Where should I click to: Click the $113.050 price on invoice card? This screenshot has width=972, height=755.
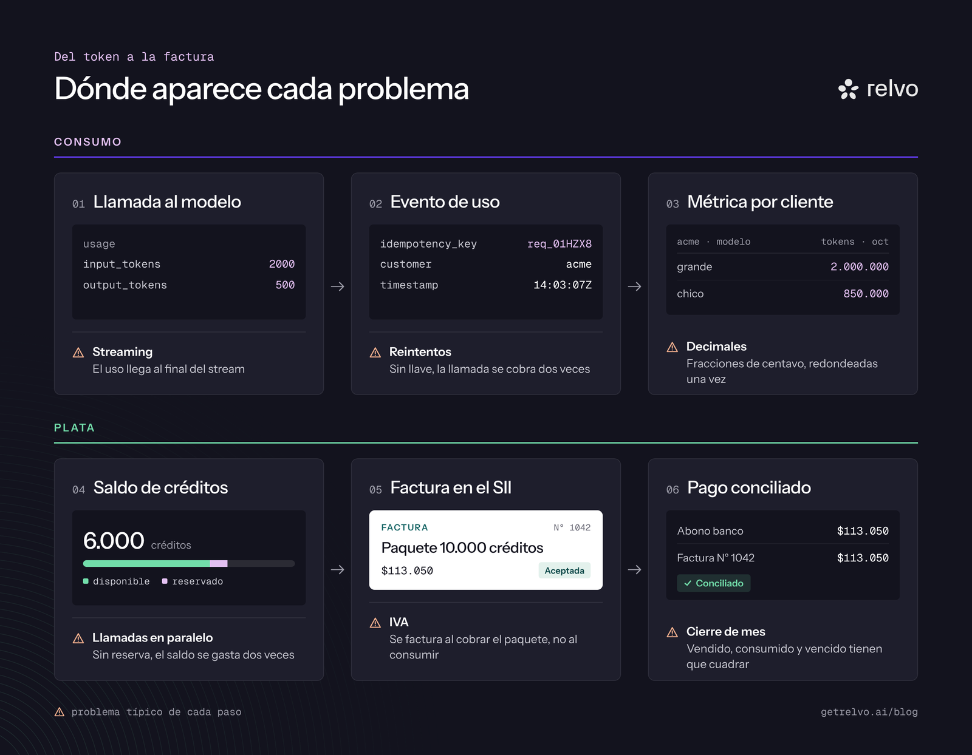click(407, 570)
